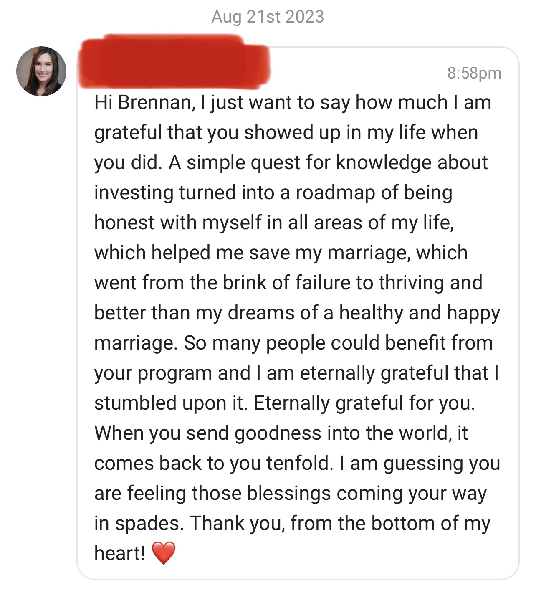This screenshot has width=536, height=603.
Task: Click the phrase "stumbled upon it"
Action: [171, 403]
